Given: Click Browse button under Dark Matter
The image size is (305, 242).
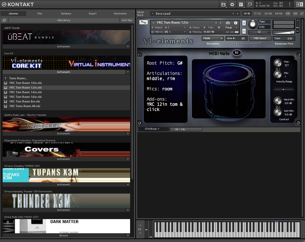Looking at the screenshot, I should click(x=64, y=235).
